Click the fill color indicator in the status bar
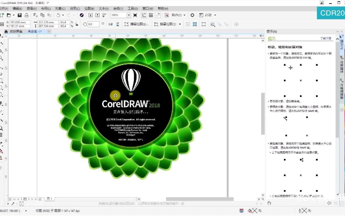This screenshot has height=216, width=345. click(x=254, y=210)
